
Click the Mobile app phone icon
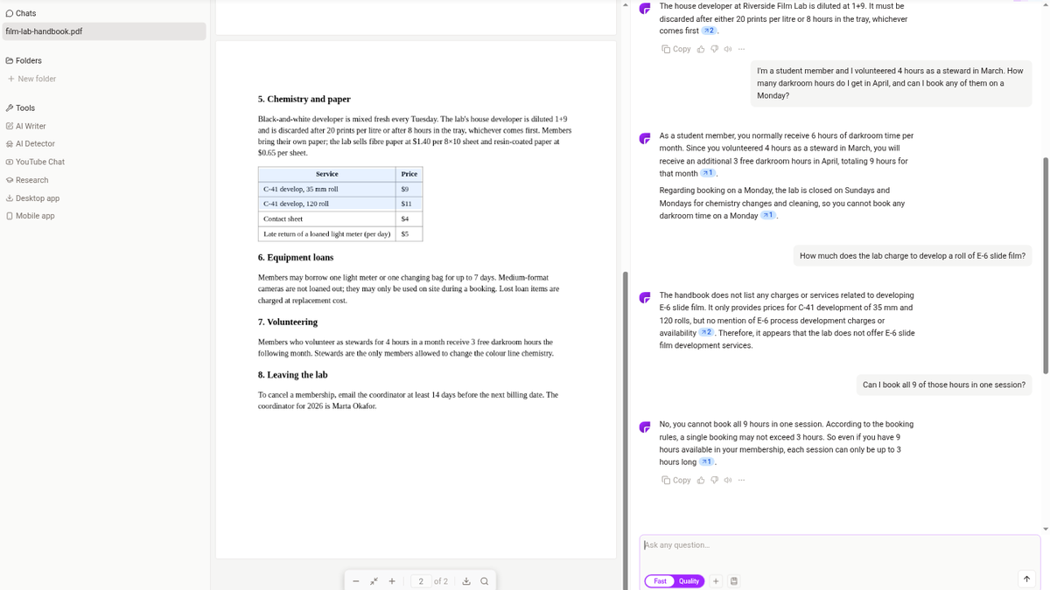coord(9,216)
